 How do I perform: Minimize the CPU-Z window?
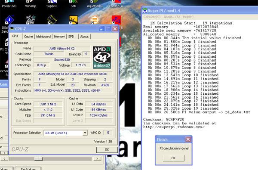101,29
